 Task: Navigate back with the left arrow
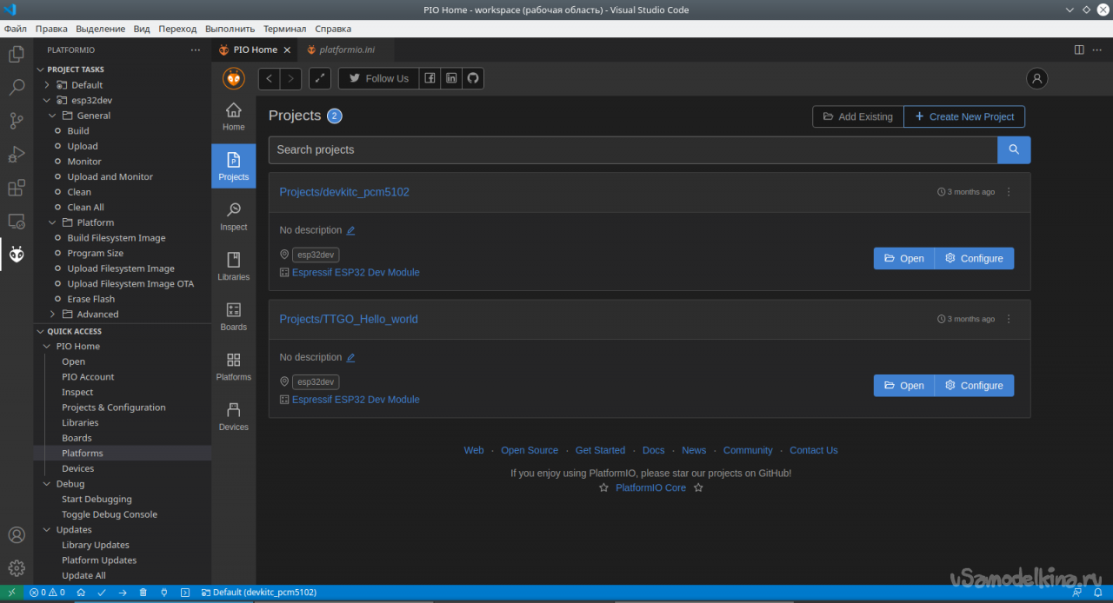tap(270, 78)
